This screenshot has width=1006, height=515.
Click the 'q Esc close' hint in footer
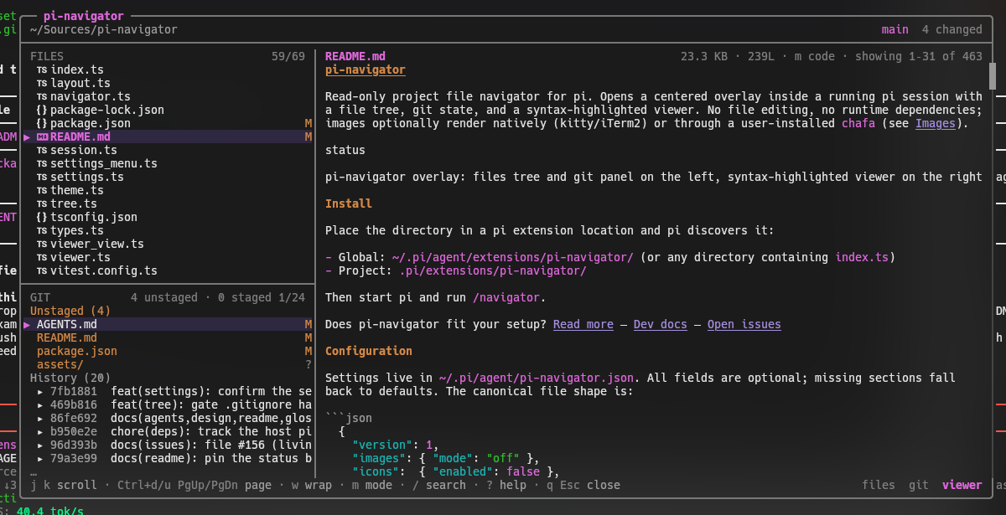pos(583,485)
